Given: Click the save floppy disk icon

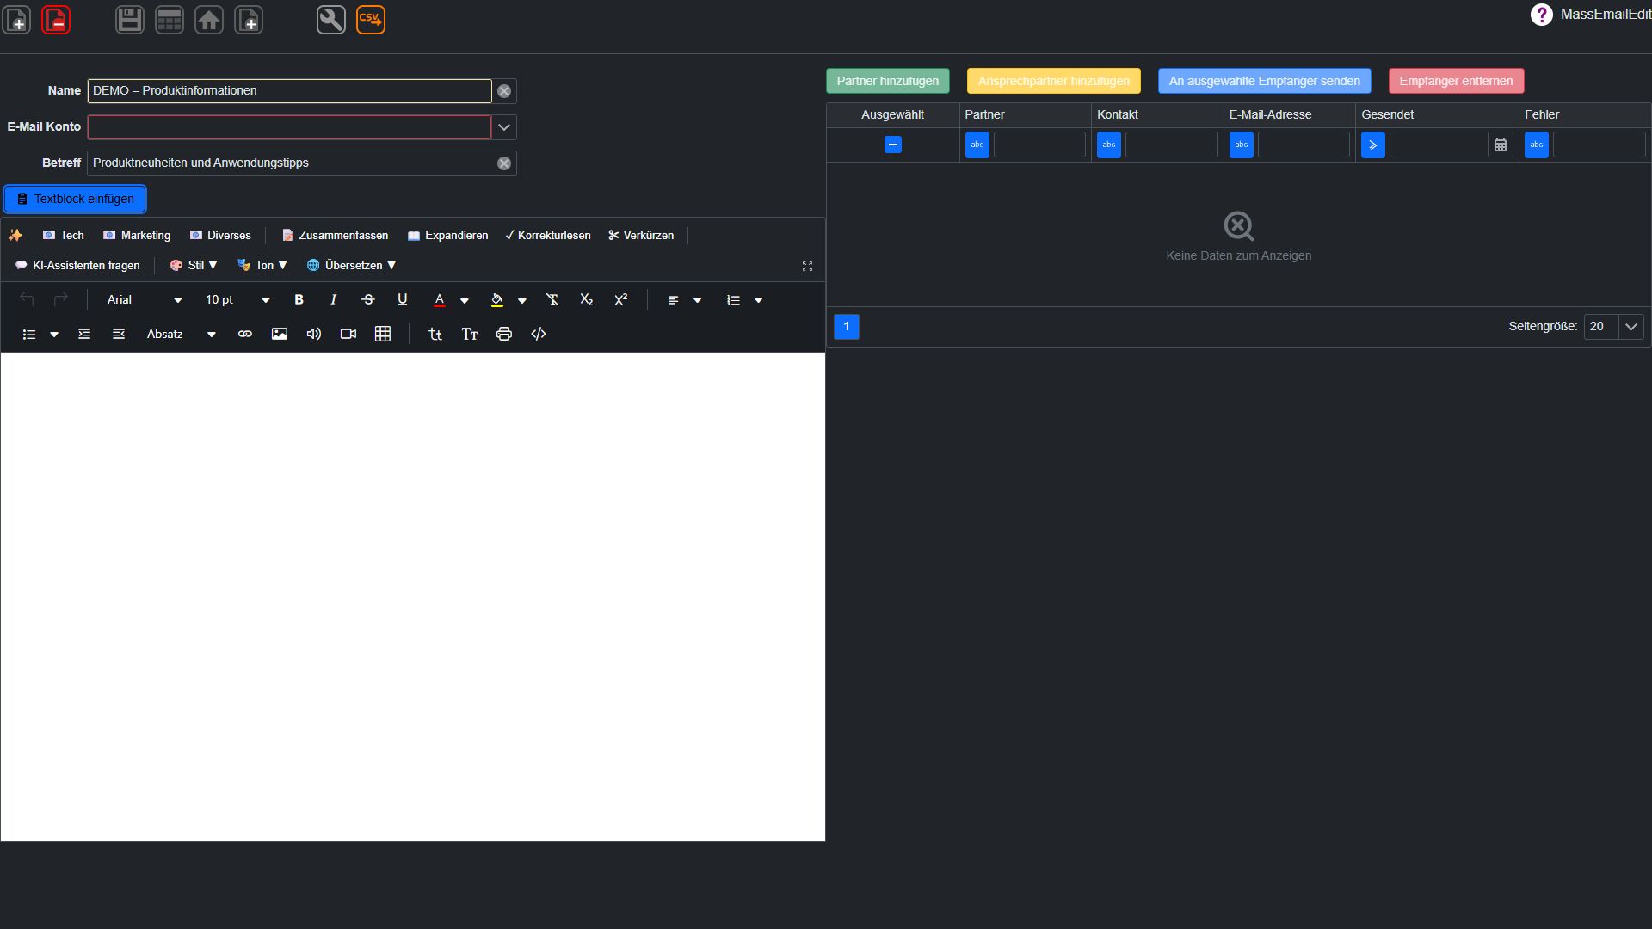Looking at the screenshot, I should (x=130, y=19).
